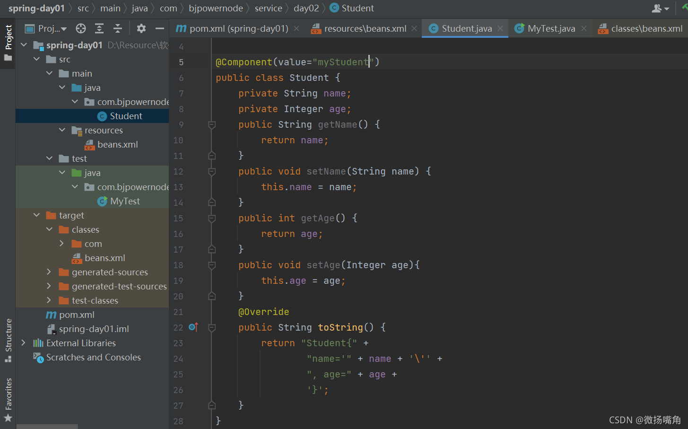Fold getAge method at line 15

212,219
